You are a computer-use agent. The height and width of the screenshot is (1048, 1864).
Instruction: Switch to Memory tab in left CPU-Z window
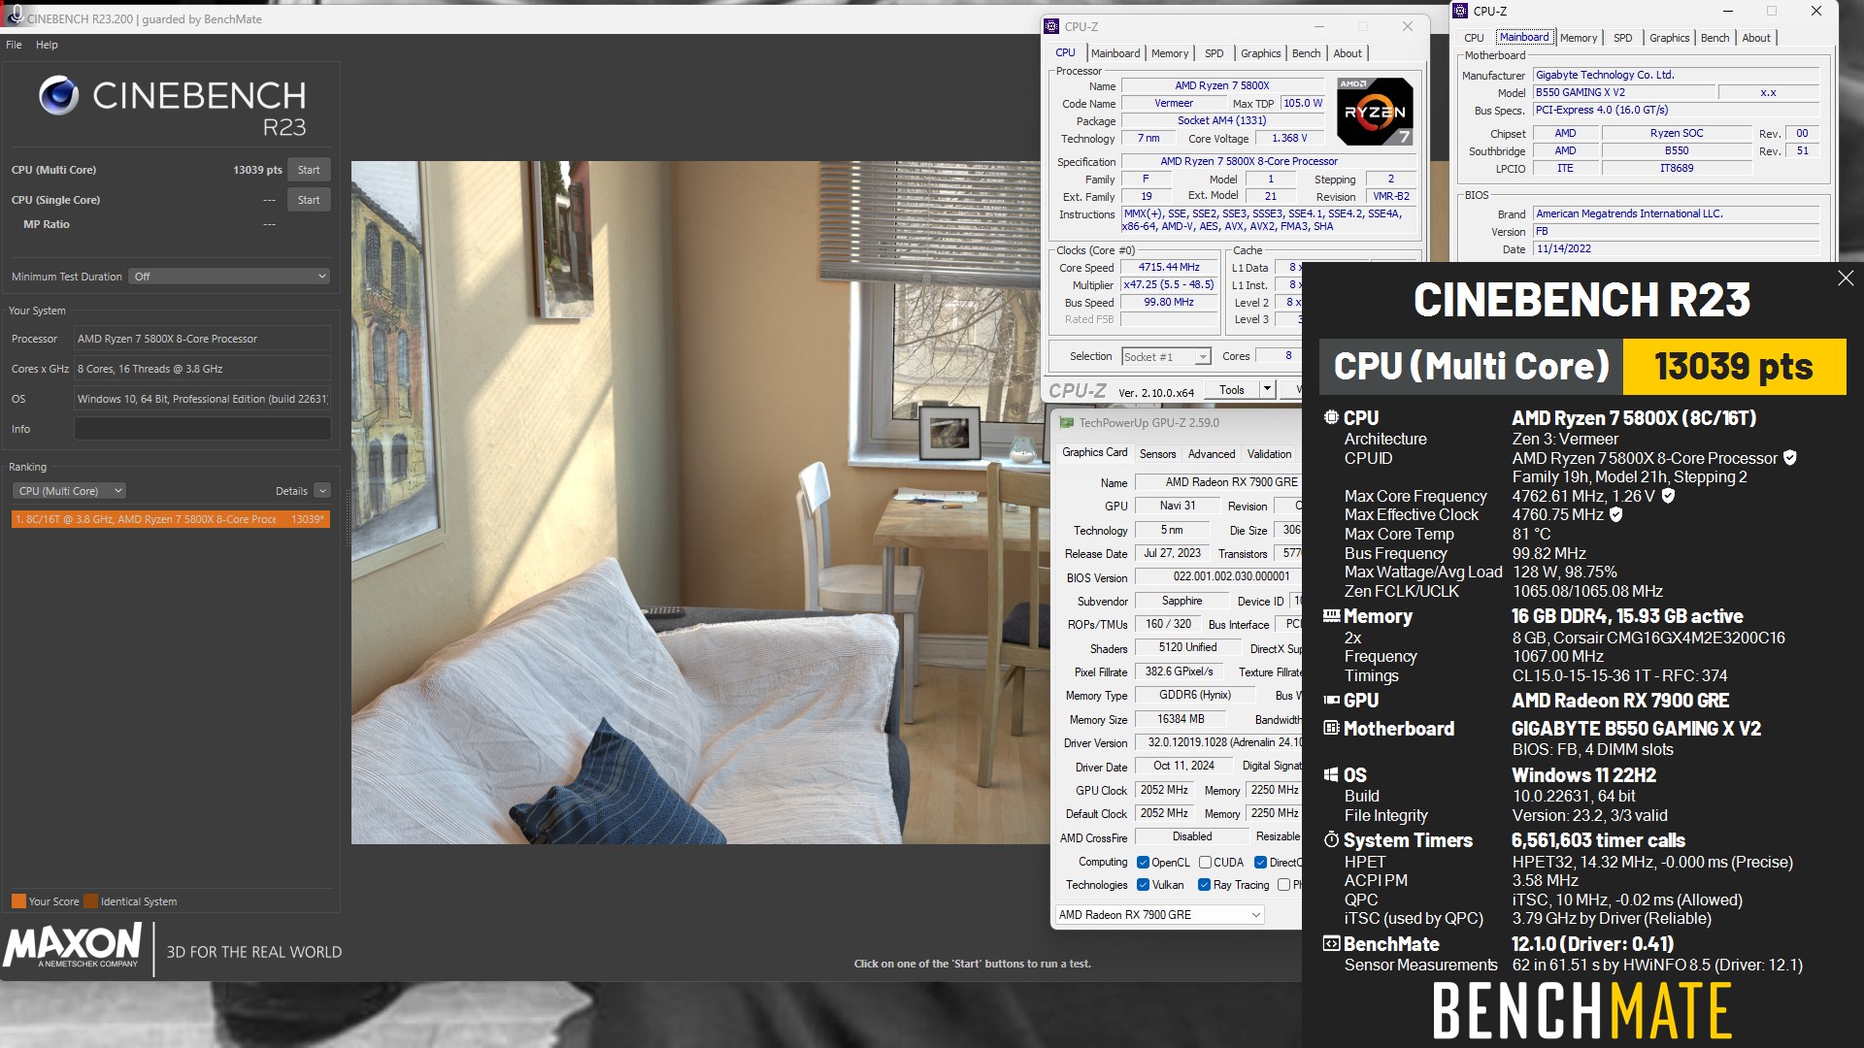click(1169, 53)
